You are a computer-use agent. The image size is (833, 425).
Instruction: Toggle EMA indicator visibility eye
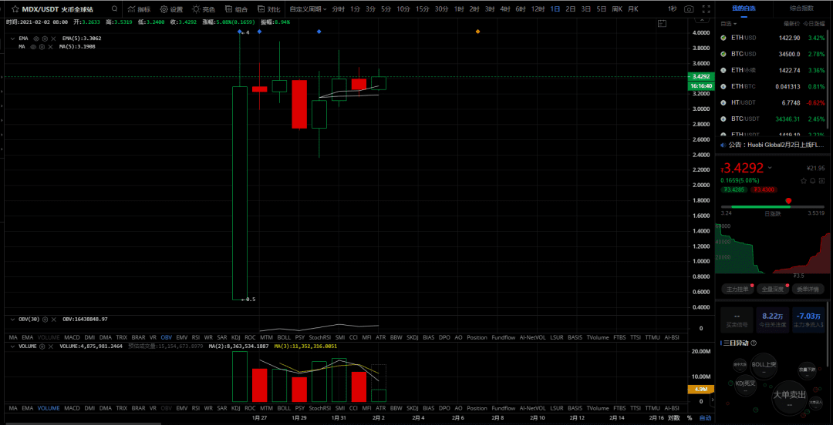click(x=37, y=38)
